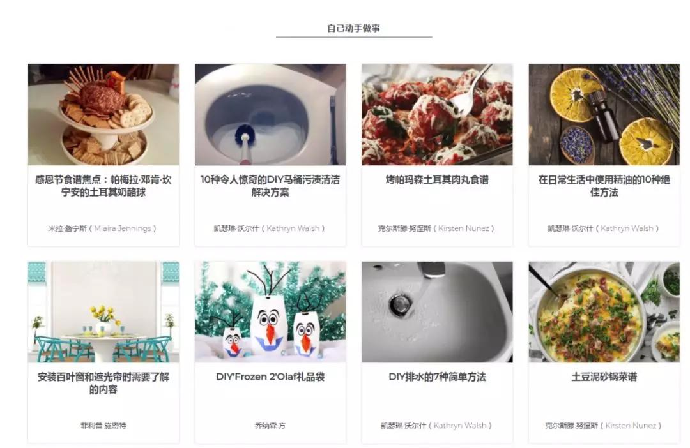Open the dining room blinds thumbnail
The image size is (690, 448).
103,312
